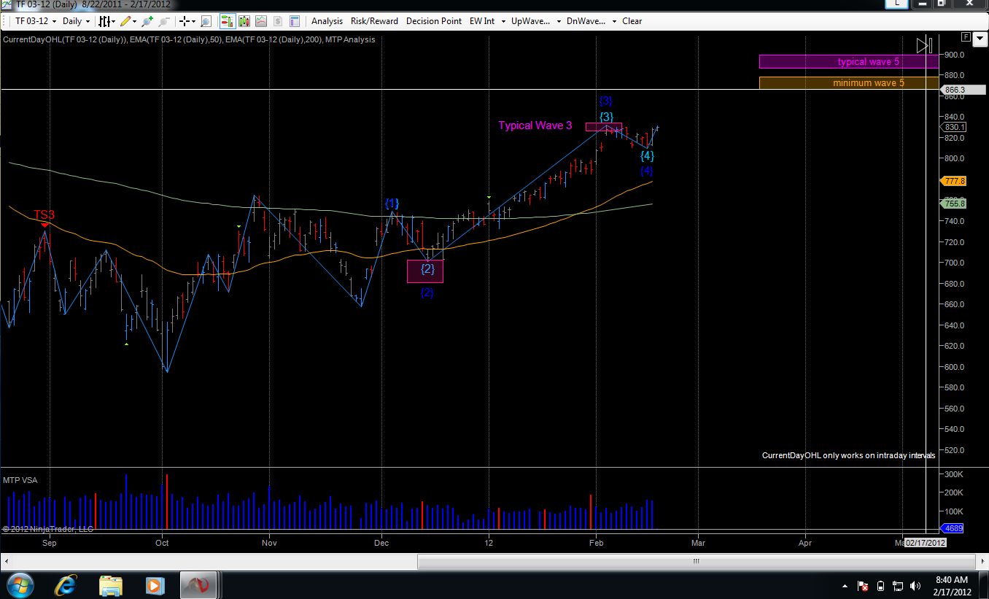Click the scrollbar left arrow
This screenshot has height=599, width=989.
(7, 561)
